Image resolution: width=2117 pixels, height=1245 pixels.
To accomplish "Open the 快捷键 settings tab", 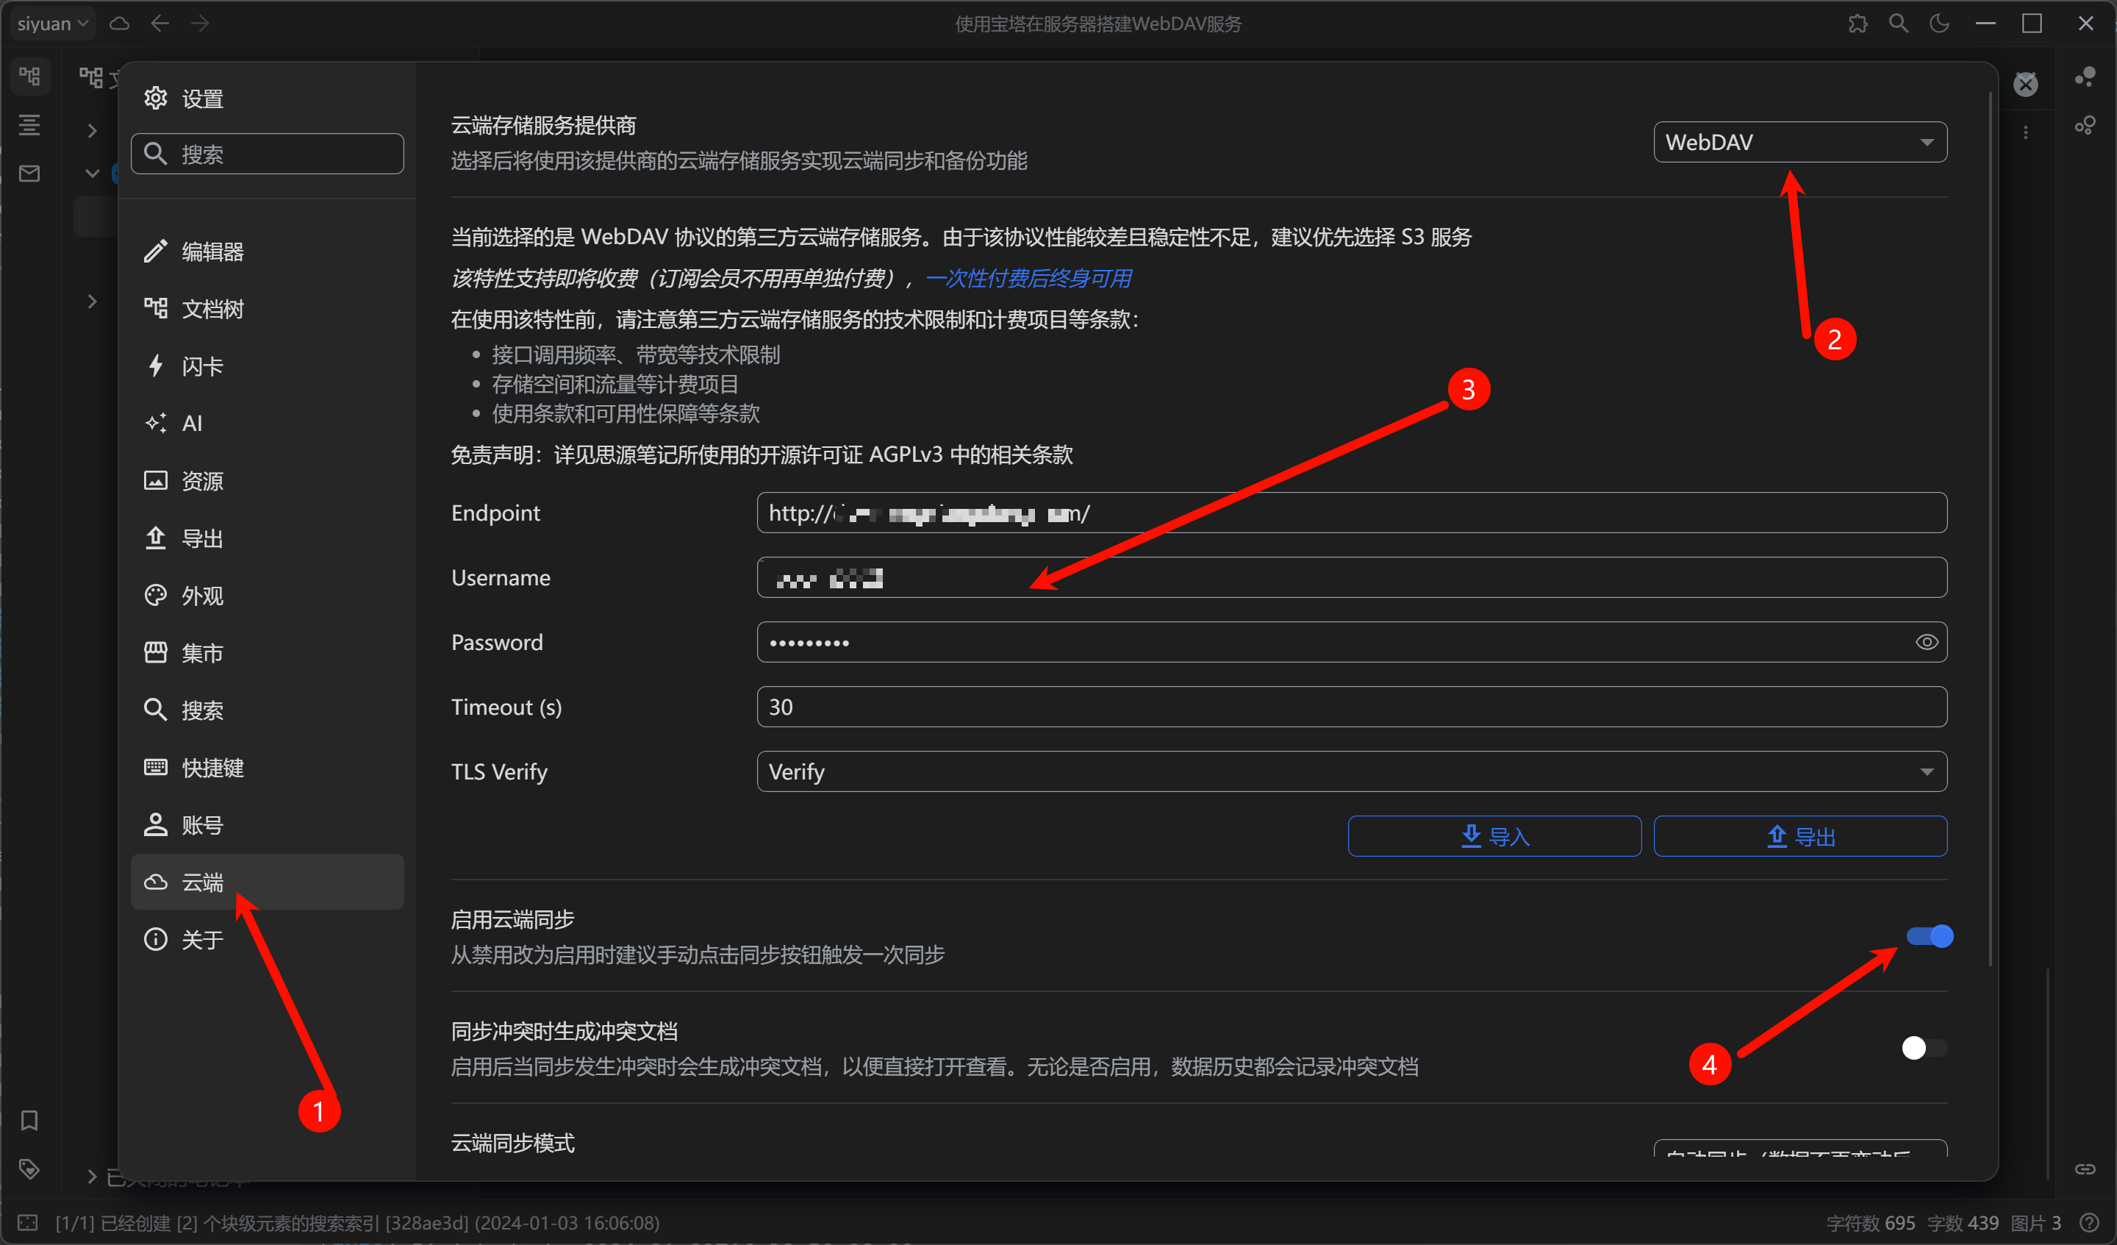I will coord(267,768).
